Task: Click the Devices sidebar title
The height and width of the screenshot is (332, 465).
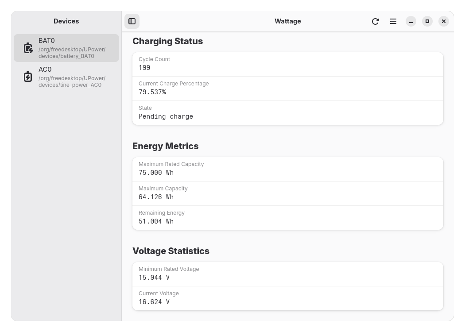Action: pos(66,21)
